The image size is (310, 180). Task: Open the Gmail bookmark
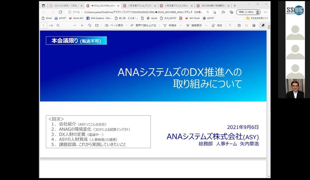coord(47,18)
